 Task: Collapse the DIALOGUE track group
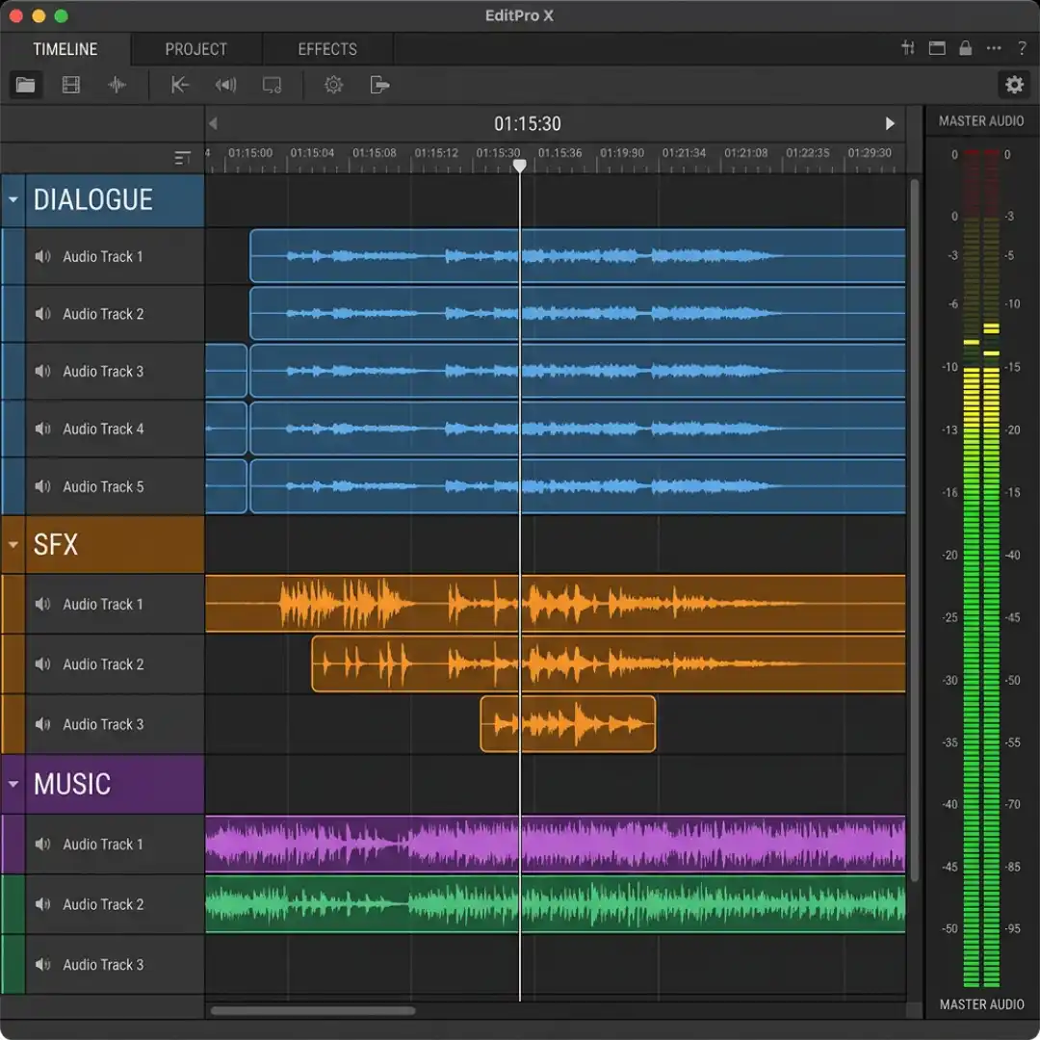13,199
